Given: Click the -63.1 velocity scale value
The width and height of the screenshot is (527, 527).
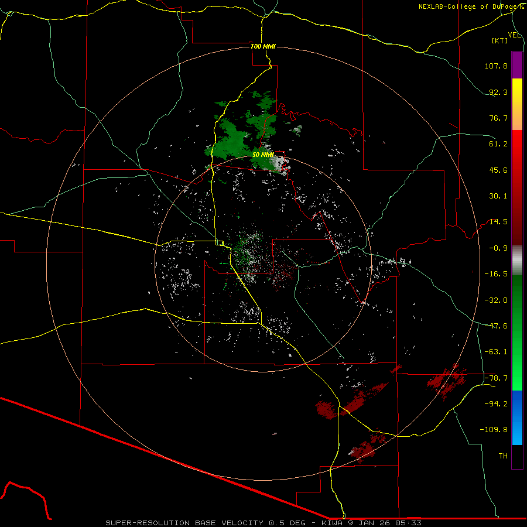Looking at the screenshot, I should click(x=496, y=352).
